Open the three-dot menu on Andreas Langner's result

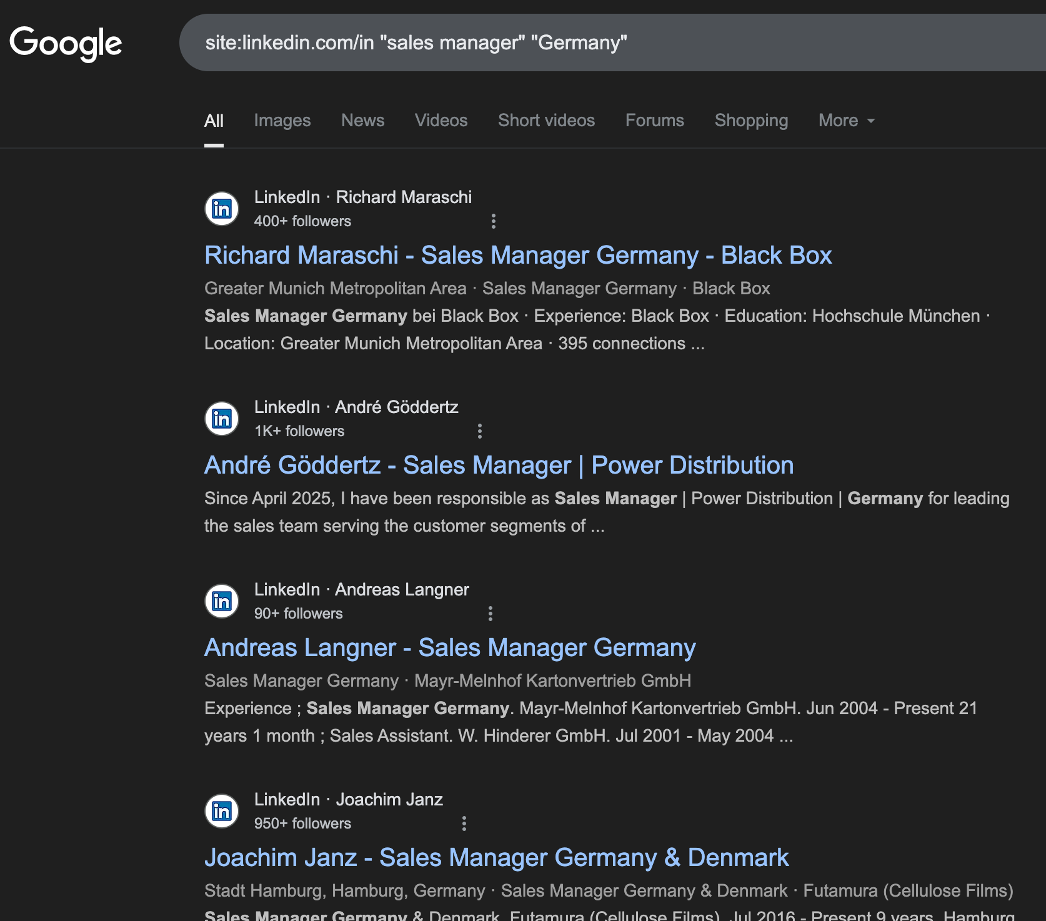[x=491, y=614]
